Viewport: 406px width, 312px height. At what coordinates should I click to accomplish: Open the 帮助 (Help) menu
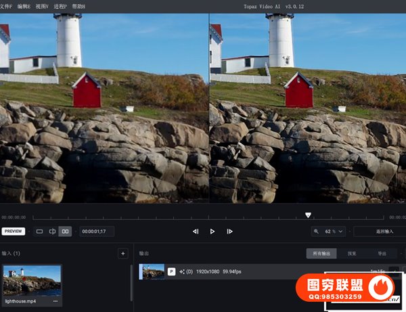[78, 6]
